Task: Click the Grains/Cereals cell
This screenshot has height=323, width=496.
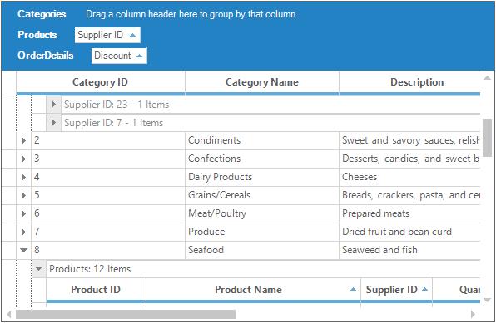Action: click(x=262, y=195)
